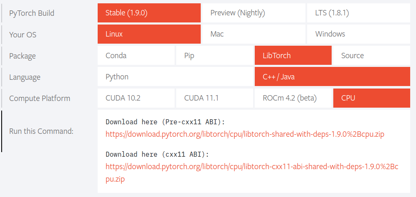Open the cxx11 ABI libtorch download link
The width and height of the screenshot is (416, 197).
point(251,167)
